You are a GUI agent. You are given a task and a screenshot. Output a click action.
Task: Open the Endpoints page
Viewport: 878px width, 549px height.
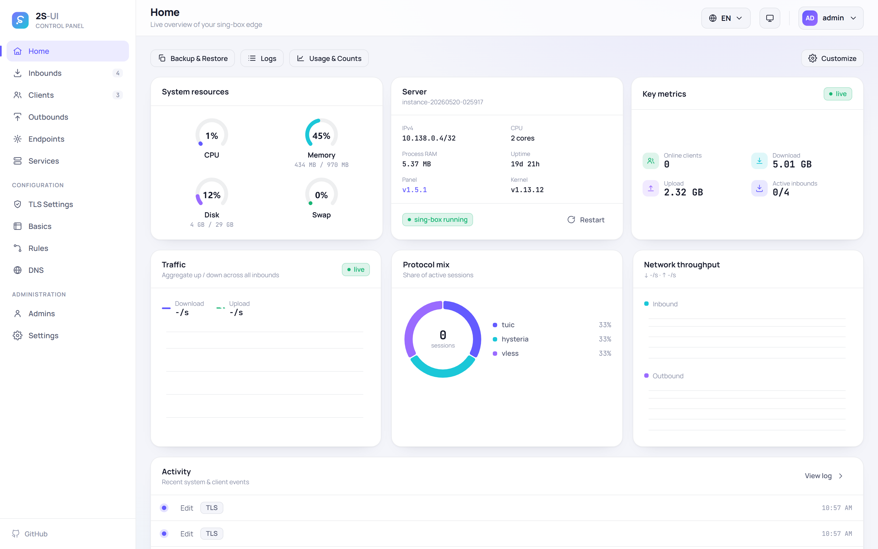(x=68, y=139)
